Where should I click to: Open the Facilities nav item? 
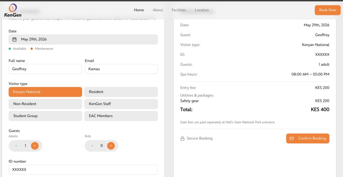[179, 10]
